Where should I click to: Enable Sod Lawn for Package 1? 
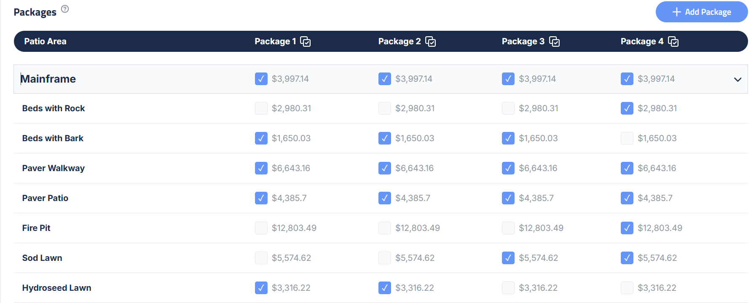[x=261, y=258]
